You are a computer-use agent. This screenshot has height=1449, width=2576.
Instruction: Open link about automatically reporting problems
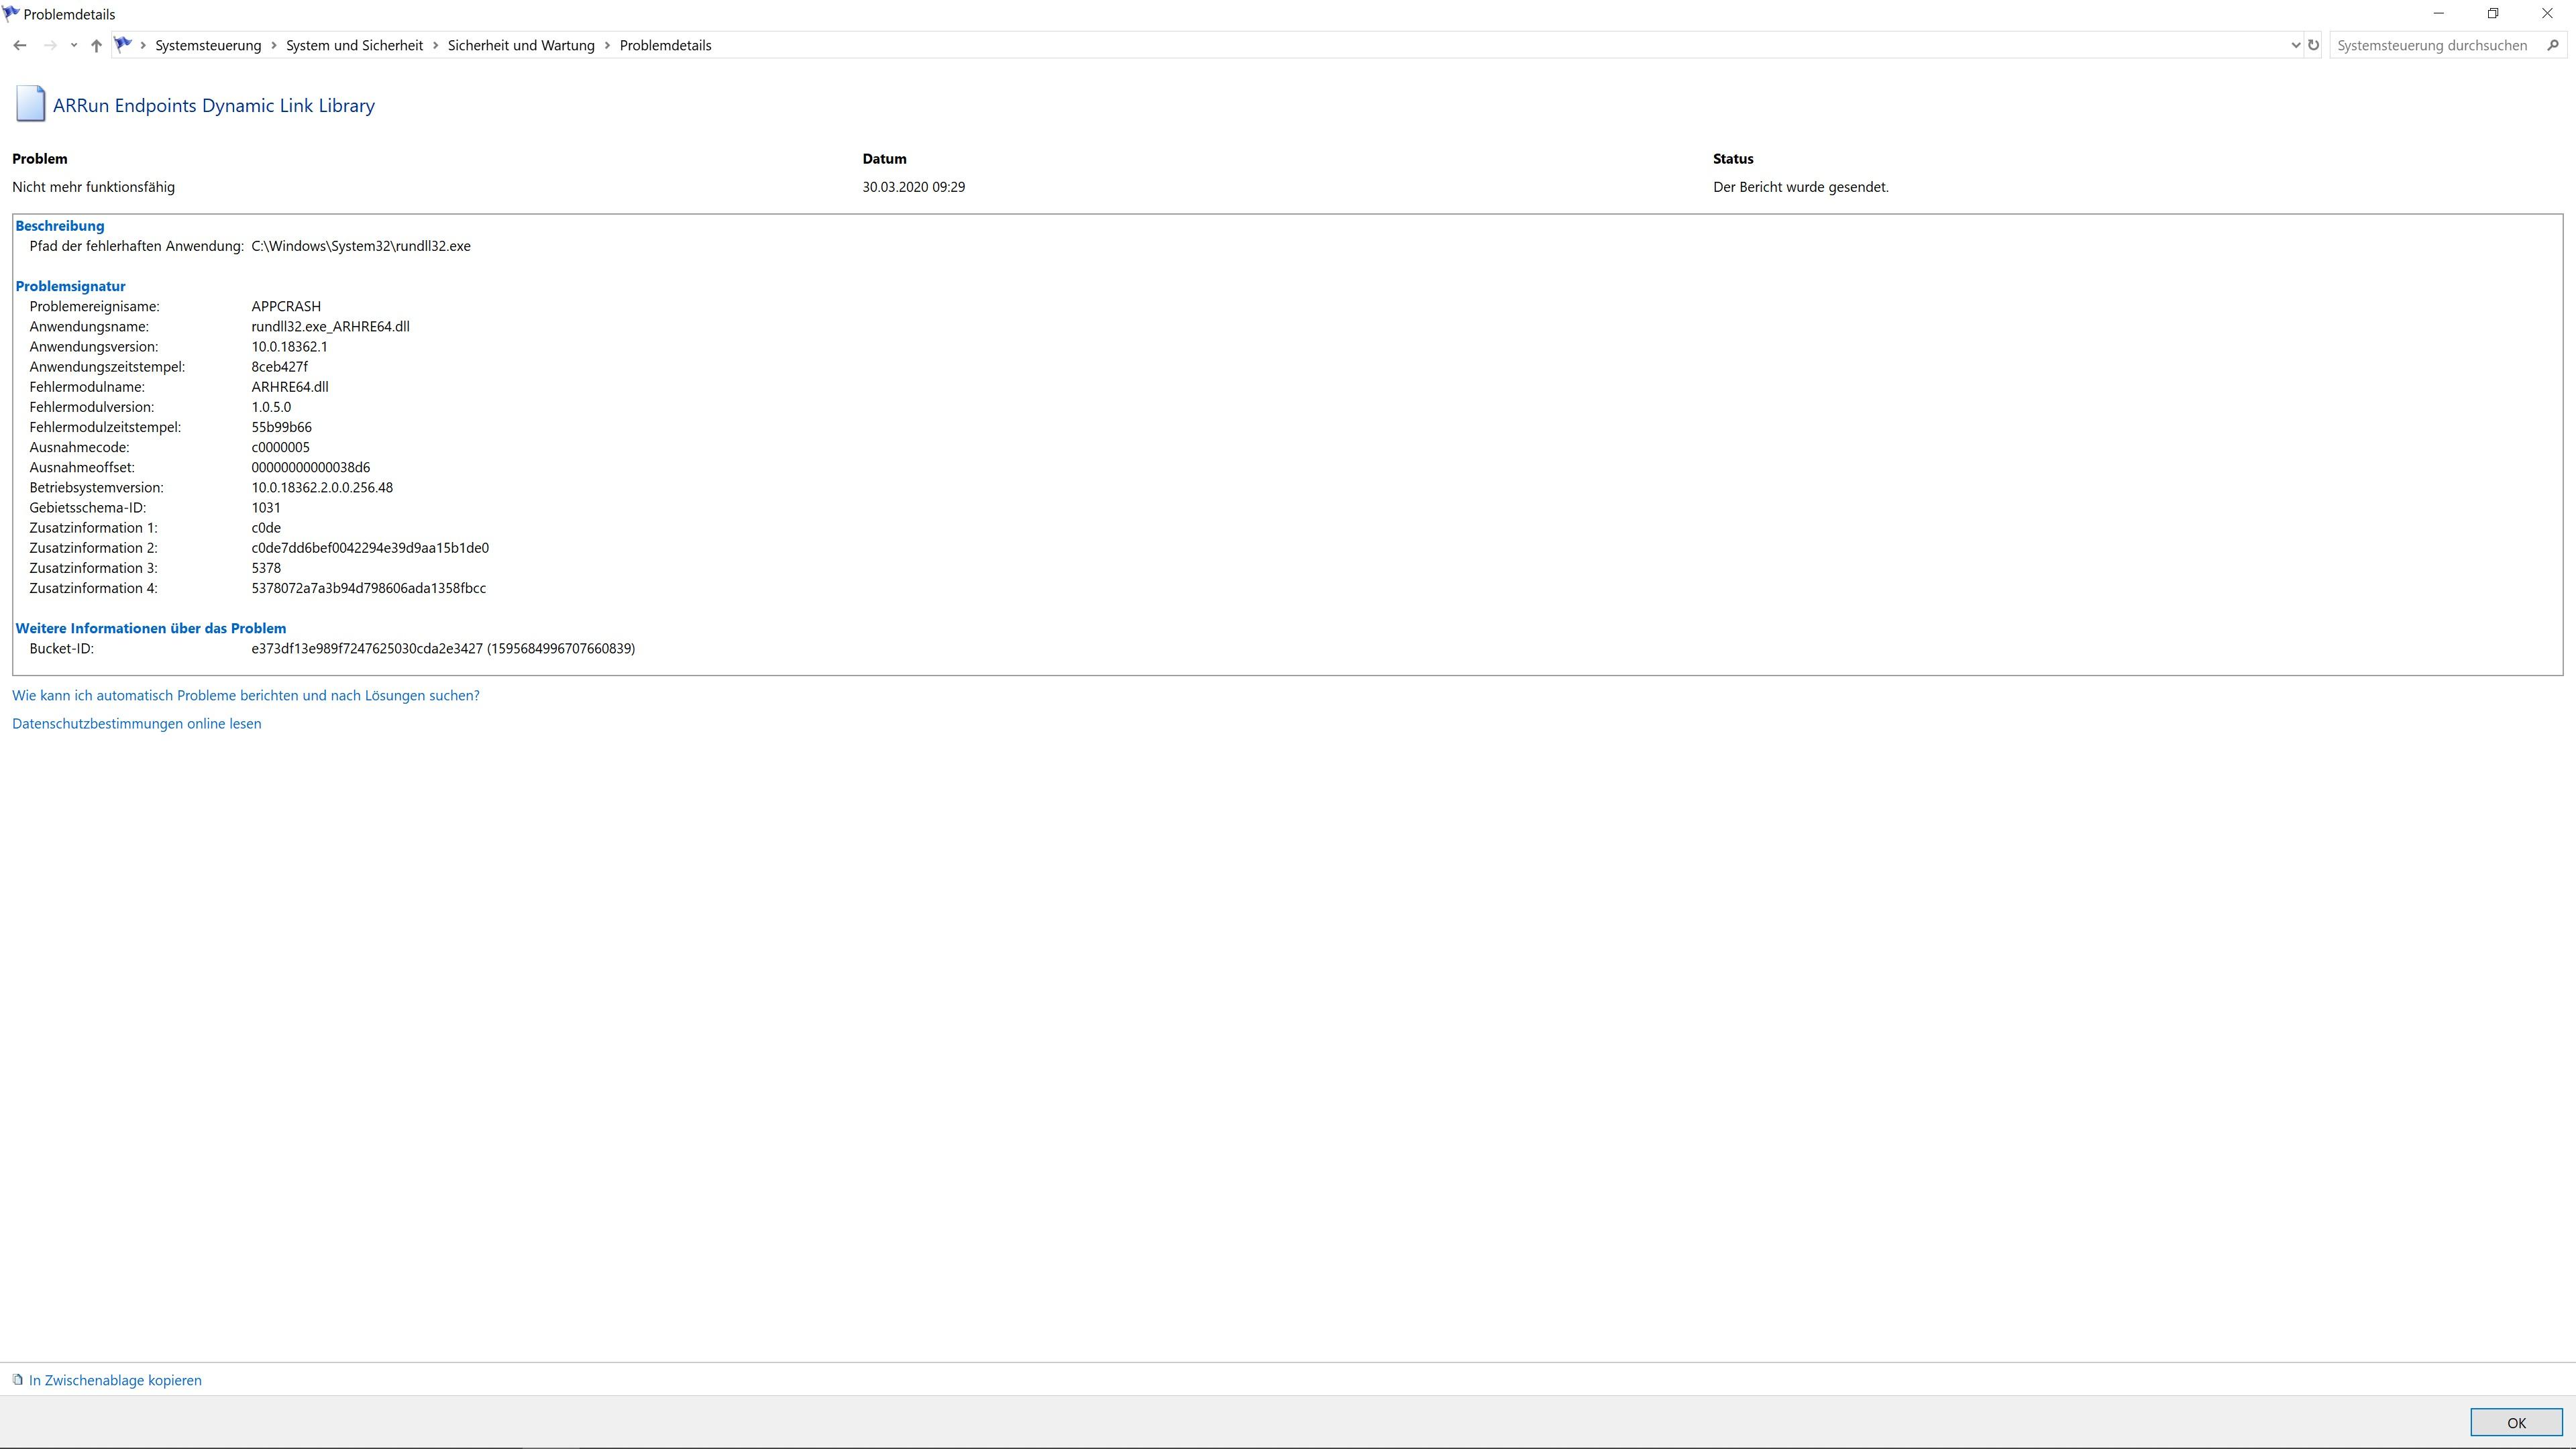[245, 695]
